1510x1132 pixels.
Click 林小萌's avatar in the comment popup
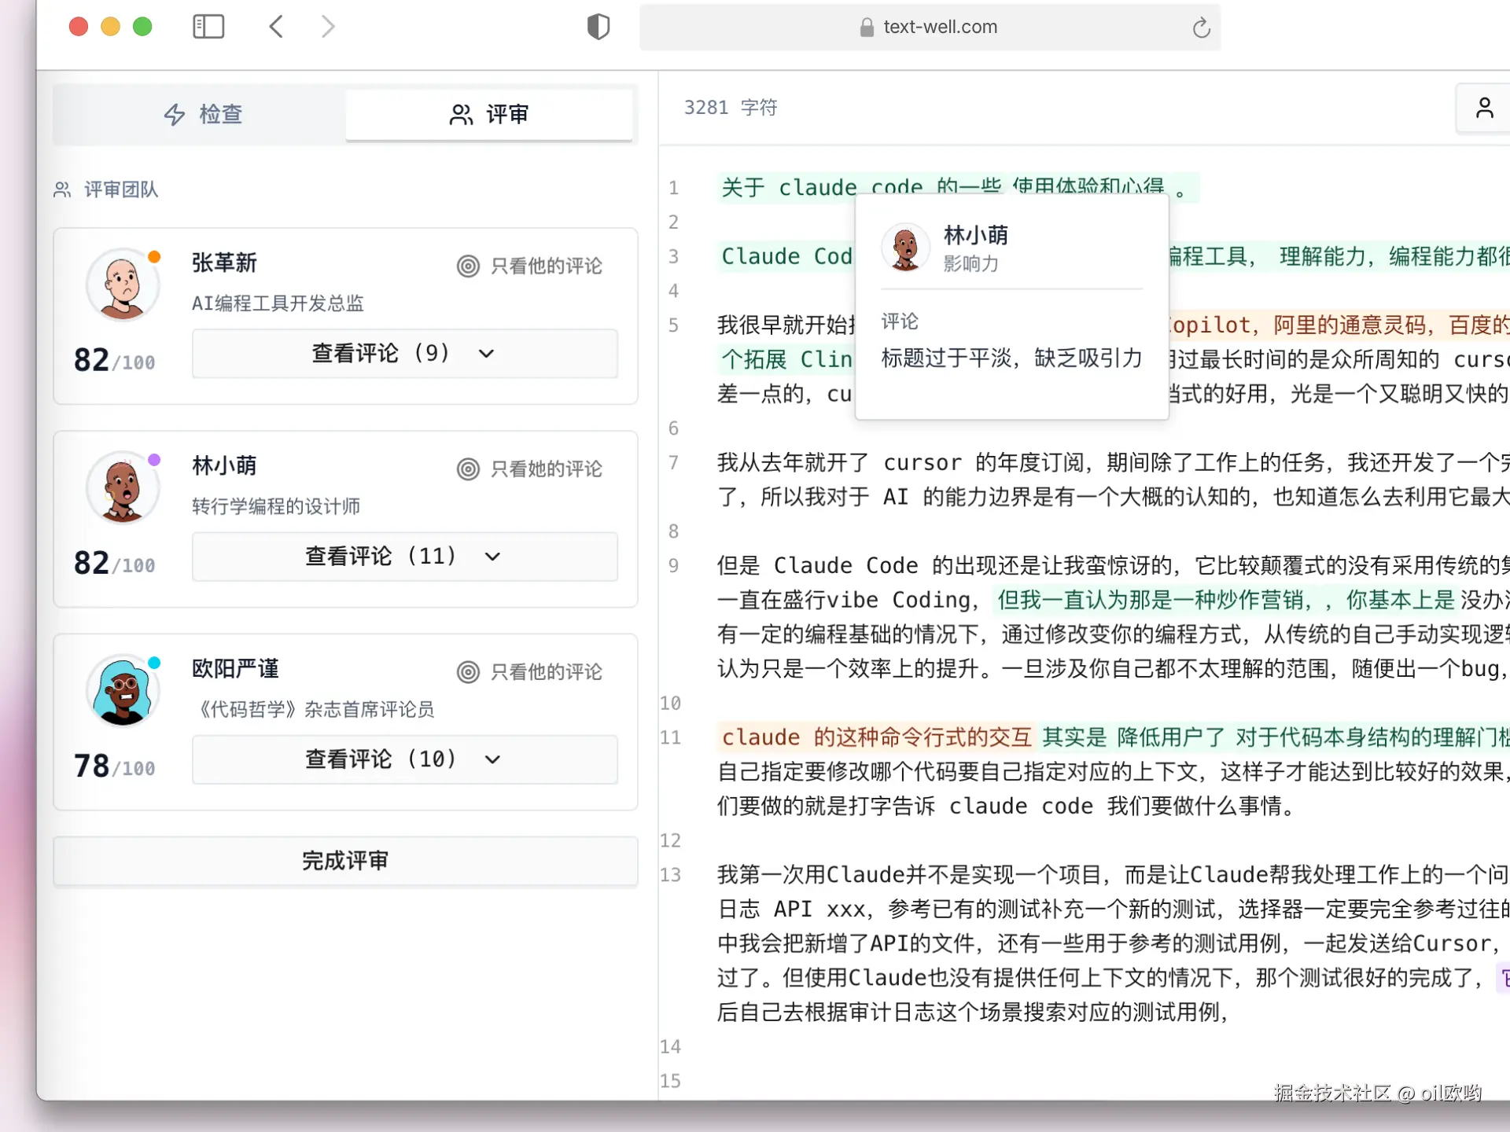tap(905, 248)
